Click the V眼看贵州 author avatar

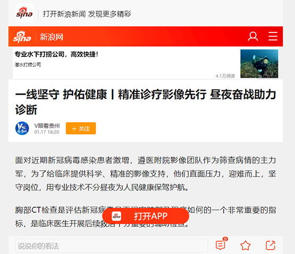coord(22,128)
